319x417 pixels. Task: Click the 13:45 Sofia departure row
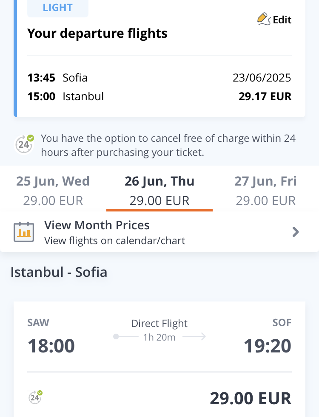click(57, 78)
